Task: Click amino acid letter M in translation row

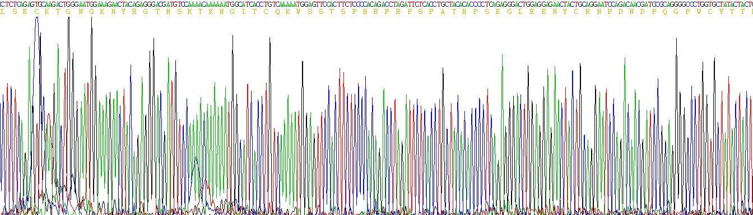Action: coord(168,12)
